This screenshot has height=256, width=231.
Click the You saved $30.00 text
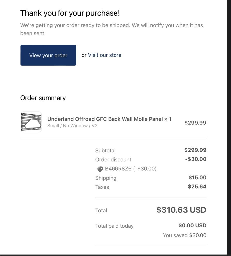[185, 235]
